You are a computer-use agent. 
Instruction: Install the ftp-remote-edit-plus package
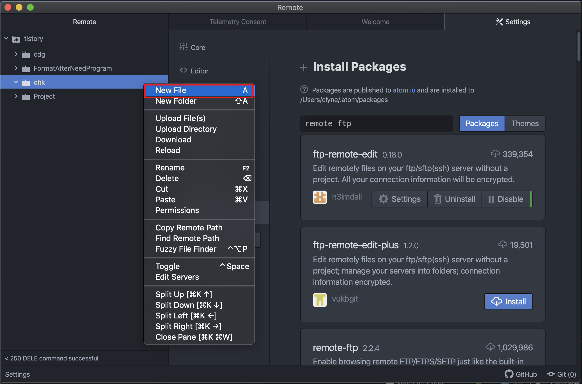coord(508,302)
